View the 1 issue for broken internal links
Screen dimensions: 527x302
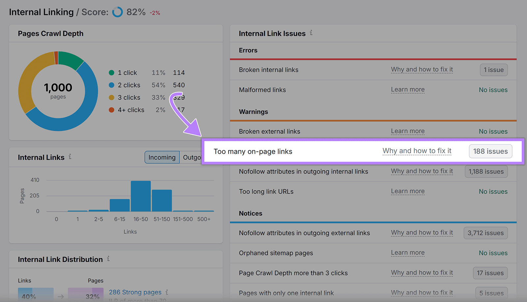point(493,70)
